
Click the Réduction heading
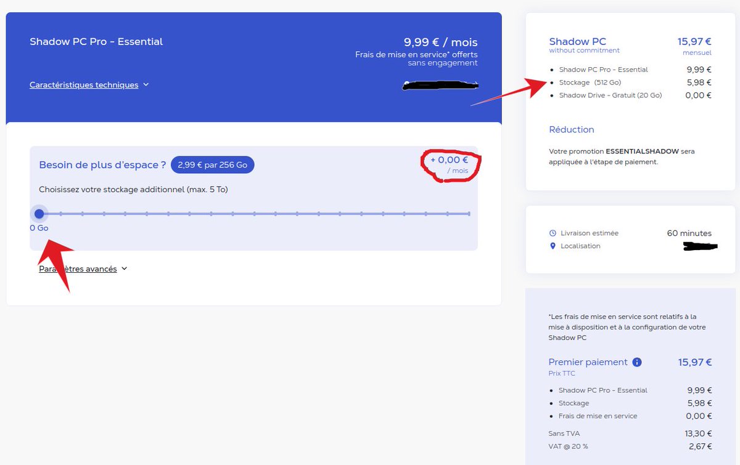[x=572, y=130]
